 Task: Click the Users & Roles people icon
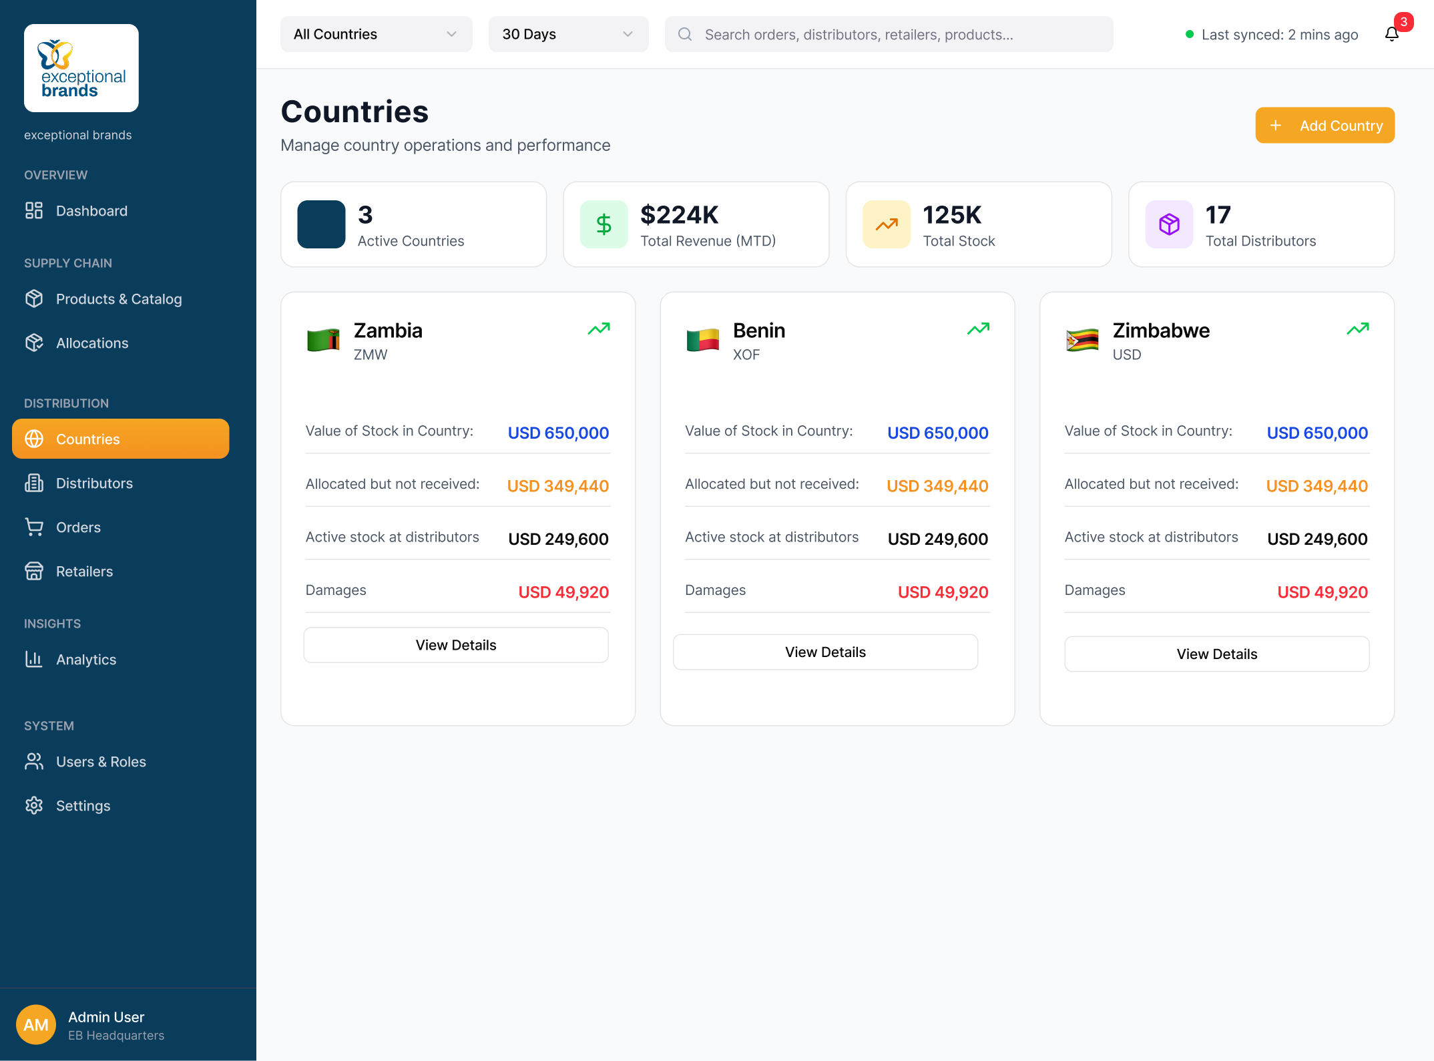tap(34, 761)
